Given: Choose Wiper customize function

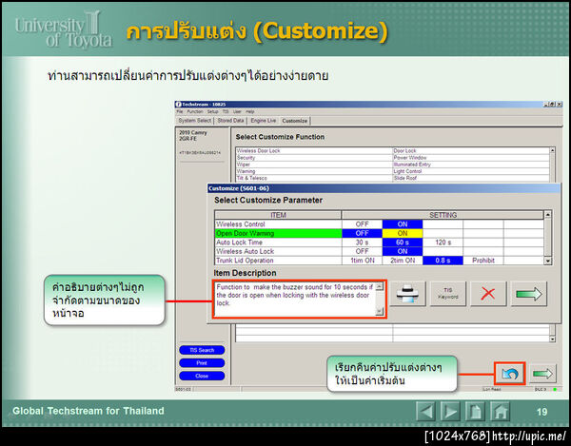Looking at the screenshot, I should [314, 165].
